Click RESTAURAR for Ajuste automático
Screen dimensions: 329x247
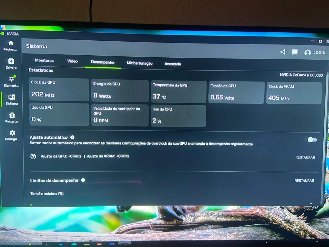tap(305, 157)
